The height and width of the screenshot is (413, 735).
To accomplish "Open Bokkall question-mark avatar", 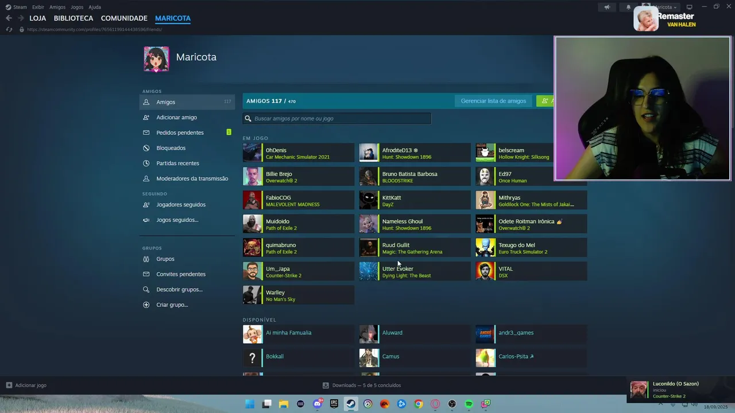I will click(x=252, y=358).
